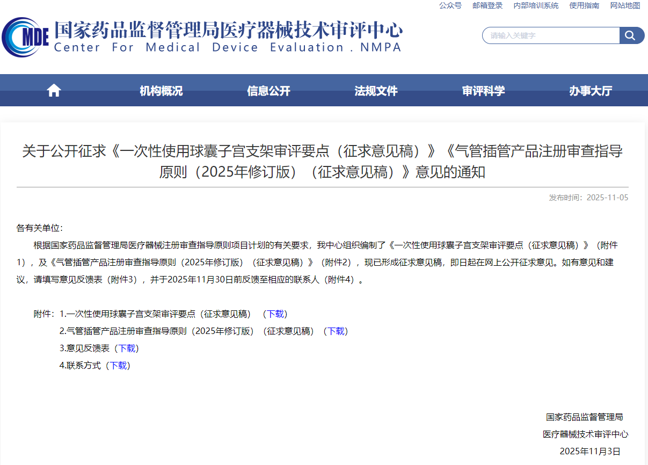Open the 网站地图 link
This screenshot has height=465, width=648.
point(624,6)
